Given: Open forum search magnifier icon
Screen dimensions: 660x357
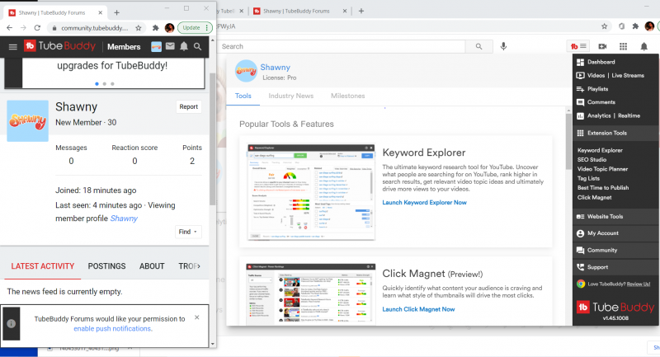Looking at the screenshot, I should pos(197,47).
